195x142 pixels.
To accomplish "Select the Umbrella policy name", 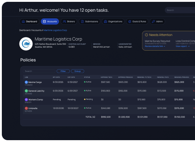I will tap(33, 108).
